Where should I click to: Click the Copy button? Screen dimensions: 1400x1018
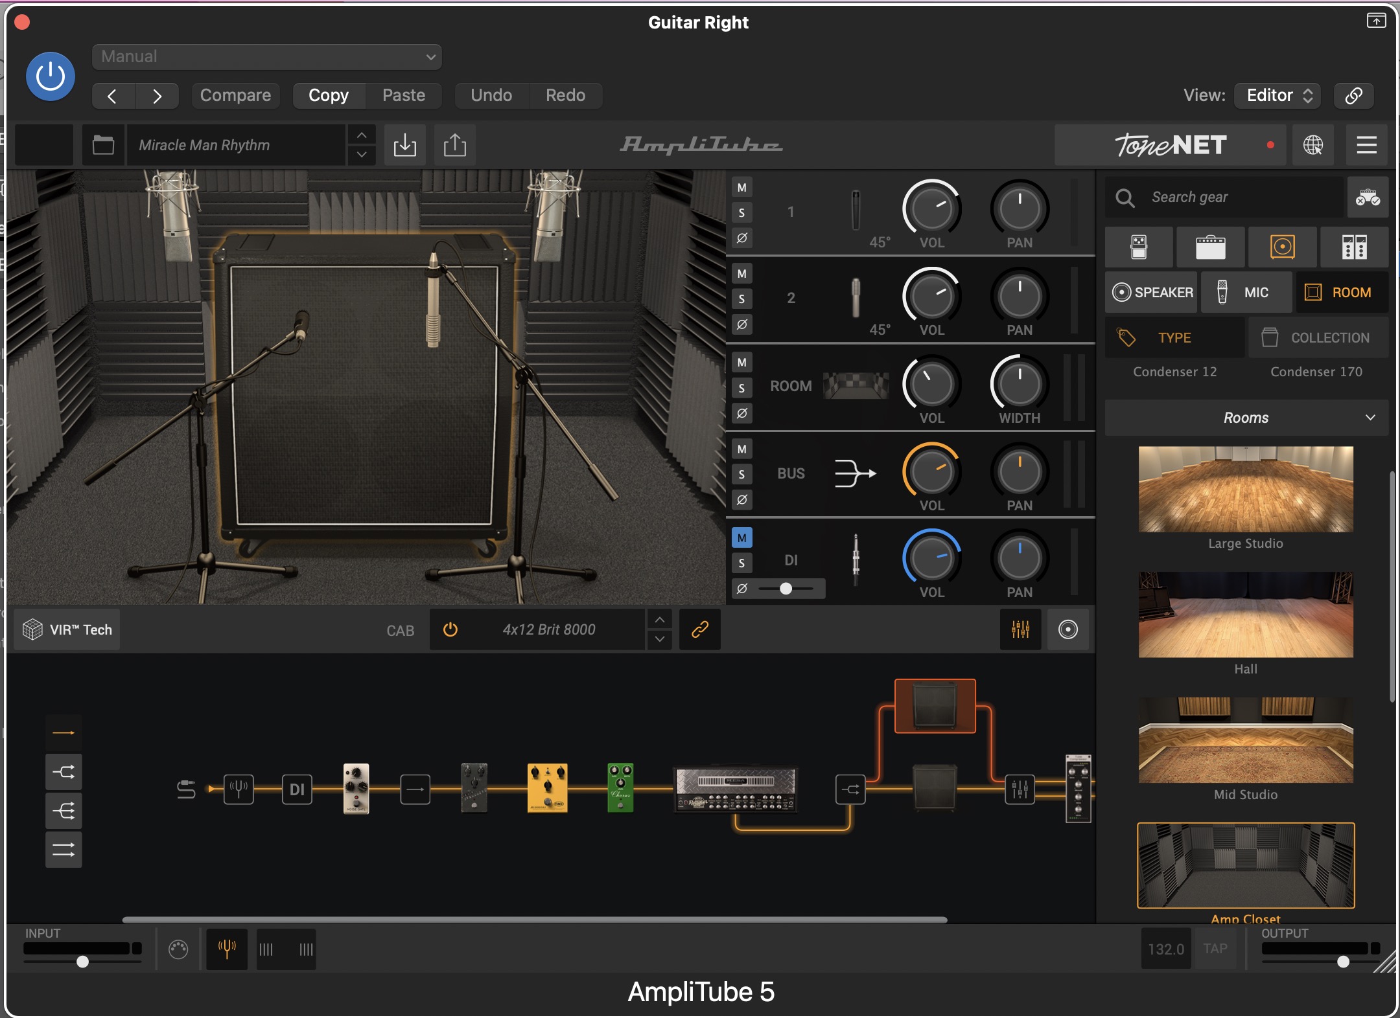coord(329,96)
